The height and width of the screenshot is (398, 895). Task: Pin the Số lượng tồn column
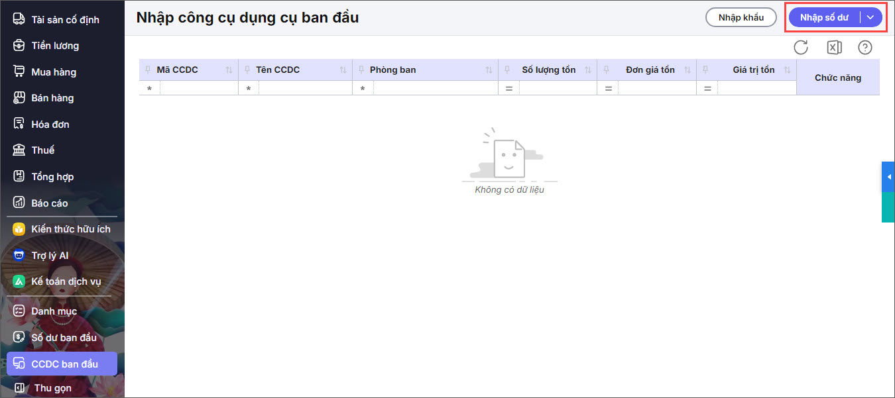tap(507, 70)
